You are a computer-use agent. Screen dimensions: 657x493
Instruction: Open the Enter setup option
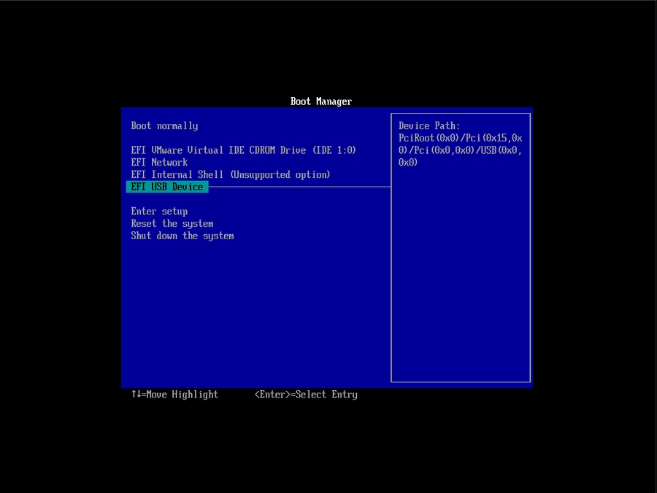(159, 211)
